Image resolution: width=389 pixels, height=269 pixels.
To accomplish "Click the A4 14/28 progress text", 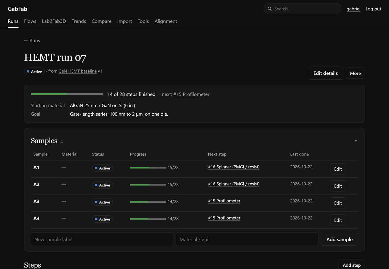I will (x=173, y=219).
